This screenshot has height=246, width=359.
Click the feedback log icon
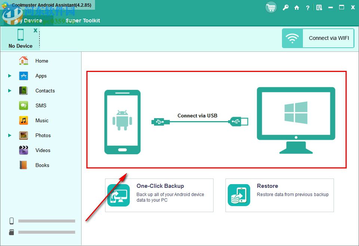[x=319, y=7]
